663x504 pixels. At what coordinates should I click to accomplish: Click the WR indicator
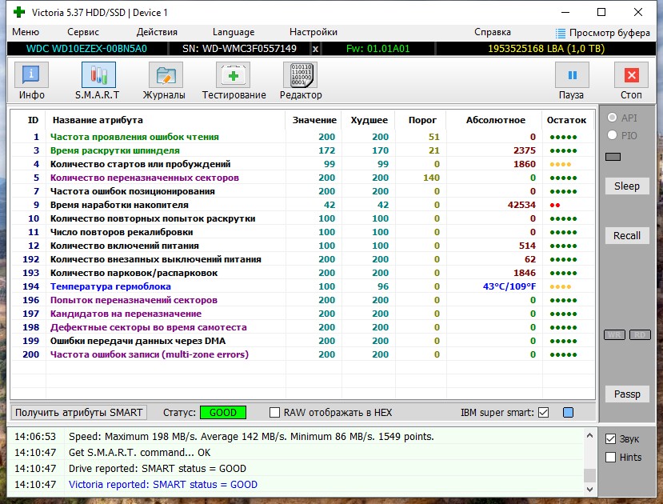click(614, 335)
